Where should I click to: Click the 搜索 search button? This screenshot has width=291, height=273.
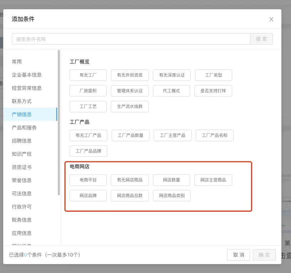261,39
